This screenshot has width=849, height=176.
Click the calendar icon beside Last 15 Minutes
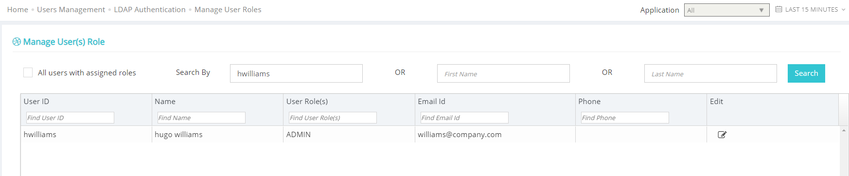[x=778, y=9]
